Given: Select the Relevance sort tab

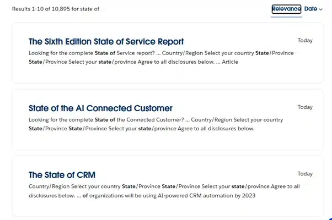Looking at the screenshot, I should [x=286, y=9].
